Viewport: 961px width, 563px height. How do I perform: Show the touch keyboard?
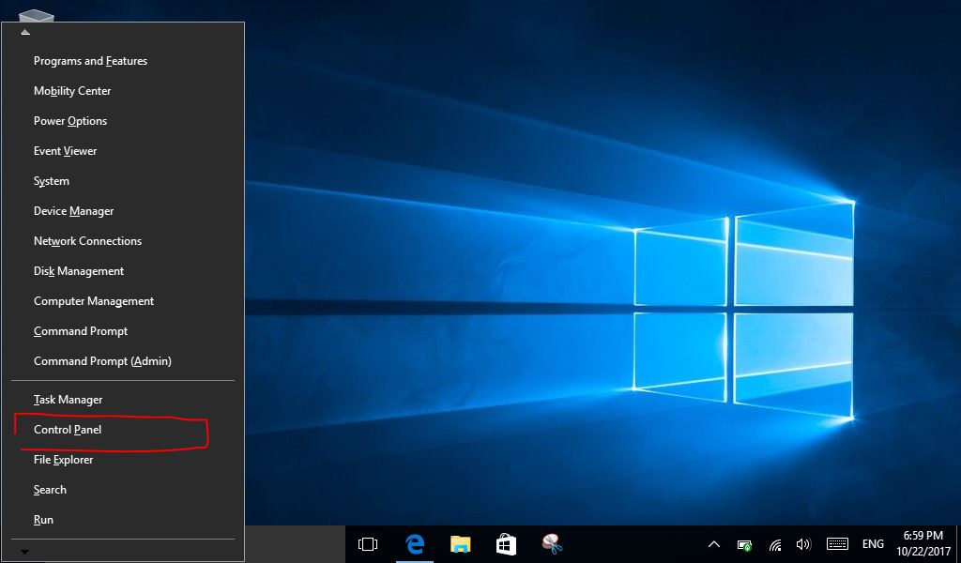[x=835, y=544]
